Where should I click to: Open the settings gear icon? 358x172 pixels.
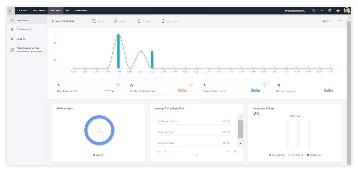(x=338, y=10)
